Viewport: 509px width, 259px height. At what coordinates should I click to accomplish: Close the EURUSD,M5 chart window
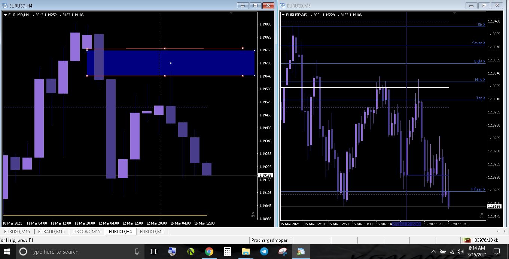tap(497, 6)
